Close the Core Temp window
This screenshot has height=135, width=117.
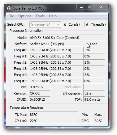101,7
